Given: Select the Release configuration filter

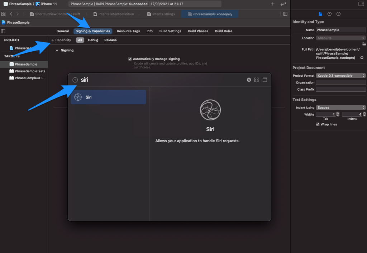Looking at the screenshot, I should 110,40.
